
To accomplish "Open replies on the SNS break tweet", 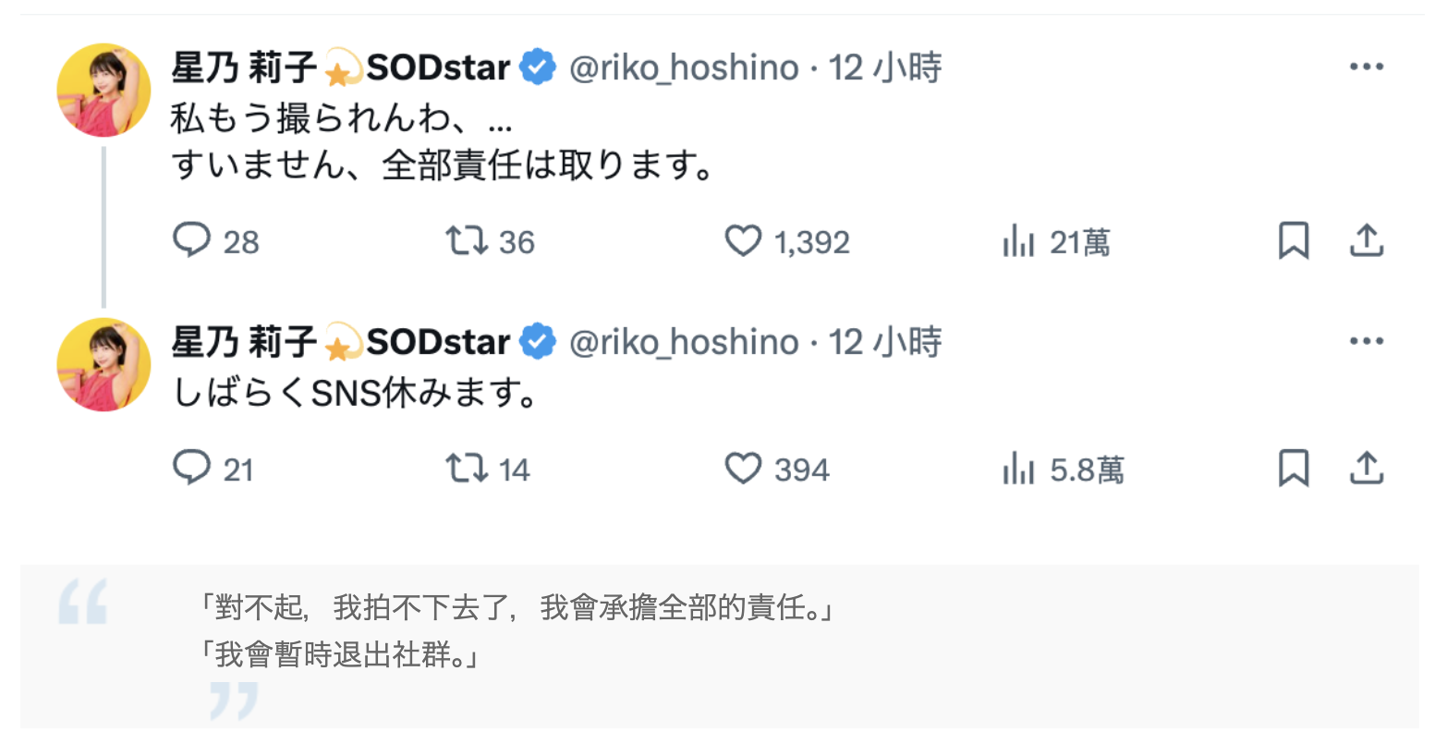I will 191,469.
